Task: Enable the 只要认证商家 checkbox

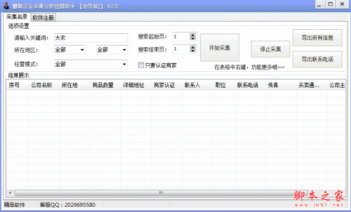Action: [x=141, y=65]
